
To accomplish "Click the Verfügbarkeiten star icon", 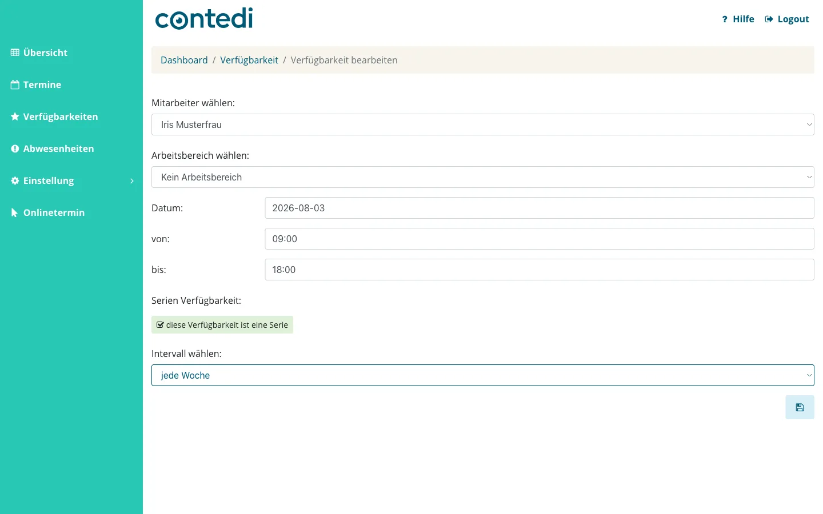I will tap(15, 117).
